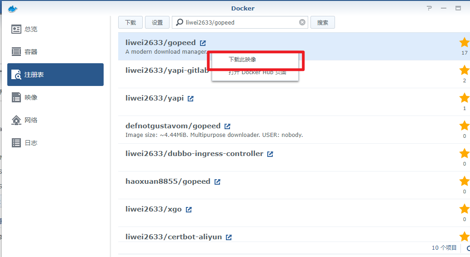This screenshot has height=257, width=470.
Task: Open the 容器 container section
Action: [x=55, y=52]
